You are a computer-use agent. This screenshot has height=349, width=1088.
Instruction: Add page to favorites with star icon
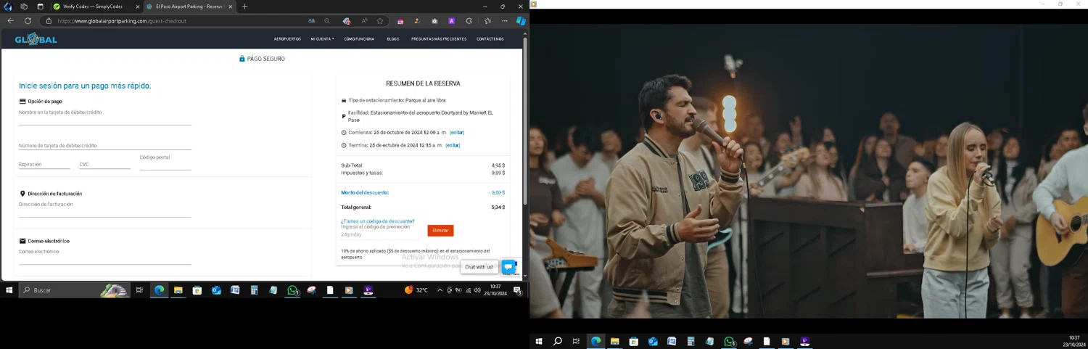[x=380, y=21]
